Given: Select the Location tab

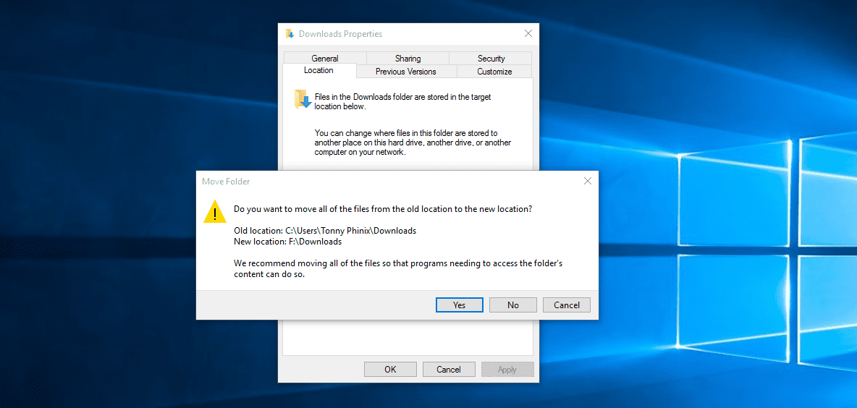Looking at the screenshot, I should 318,70.
